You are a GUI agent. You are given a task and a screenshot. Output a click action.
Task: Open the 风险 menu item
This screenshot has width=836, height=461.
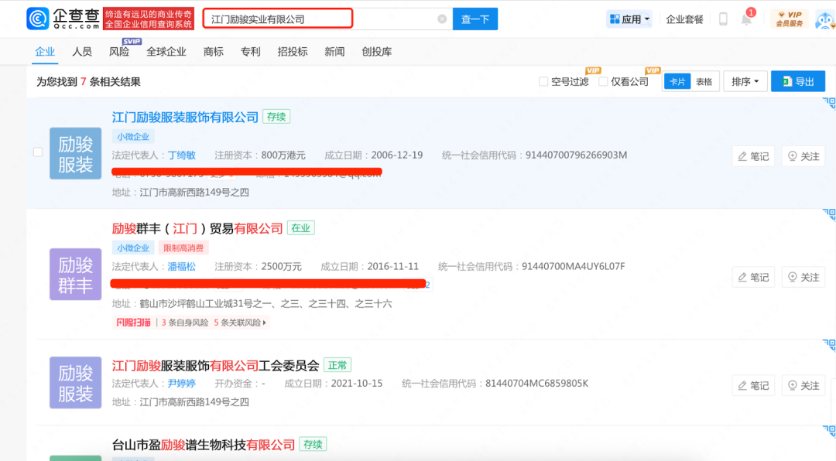click(118, 51)
